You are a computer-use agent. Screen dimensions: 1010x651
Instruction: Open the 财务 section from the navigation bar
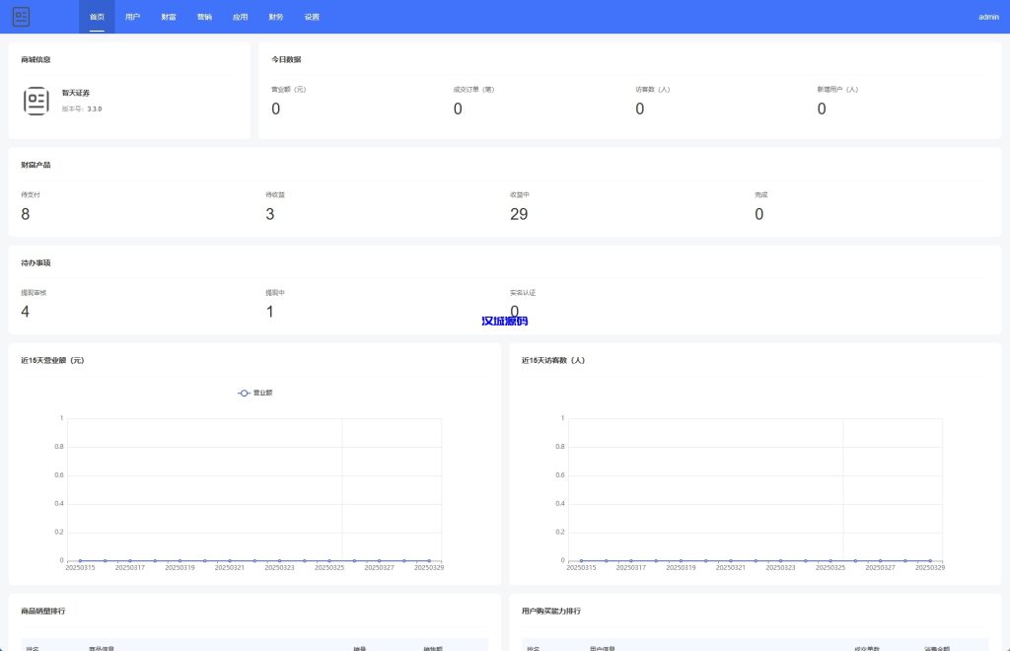click(x=276, y=17)
